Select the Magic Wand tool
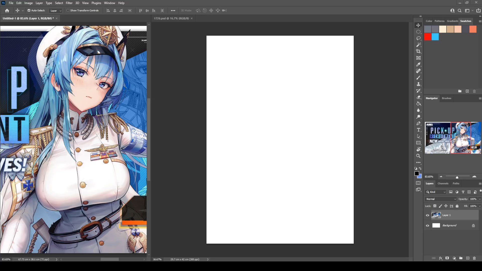The width and height of the screenshot is (482, 271). coord(418,45)
